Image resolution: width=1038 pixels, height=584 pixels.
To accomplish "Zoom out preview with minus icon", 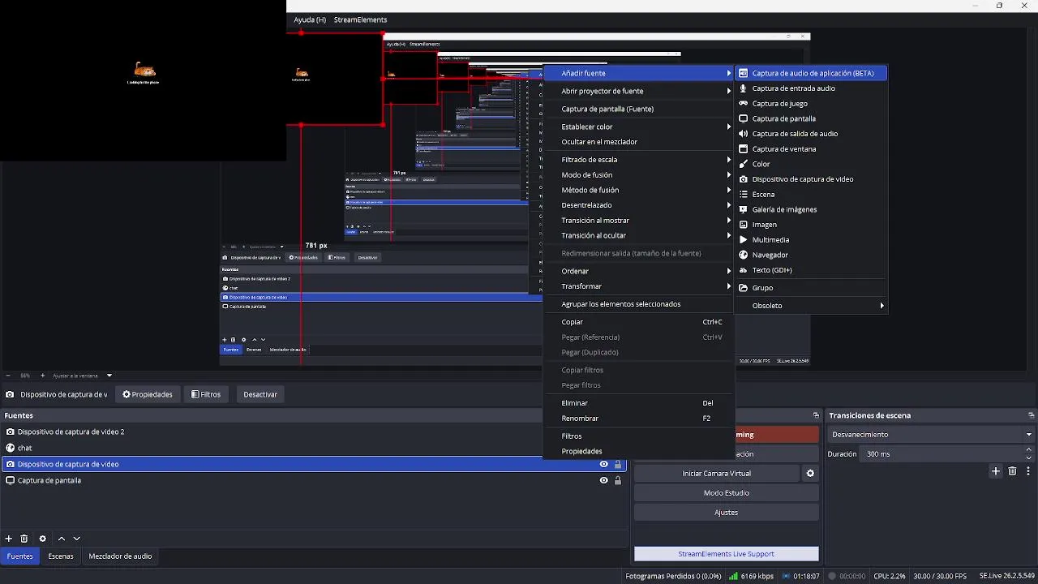I will [x=8, y=376].
